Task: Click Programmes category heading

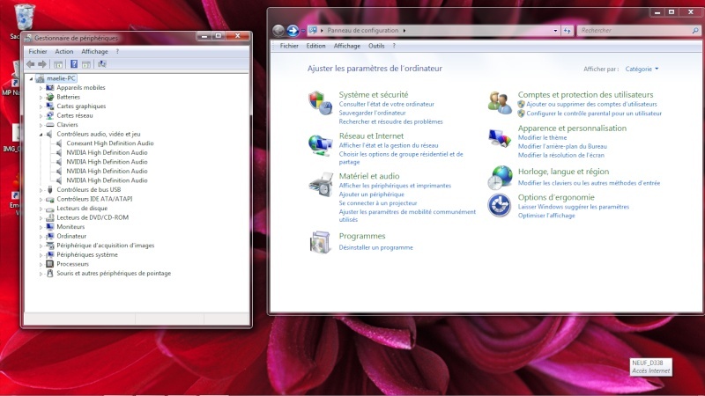Action: coord(362,236)
